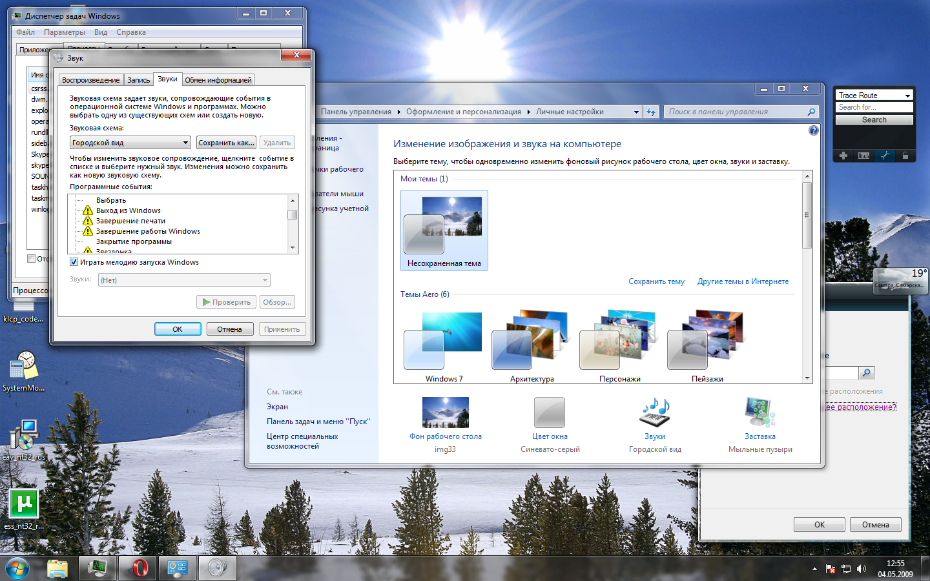Open the address bar history dropdown arrow
Image resolution: width=930 pixels, height=581 pixels.
pyautogui.click(x=636, y=112)
